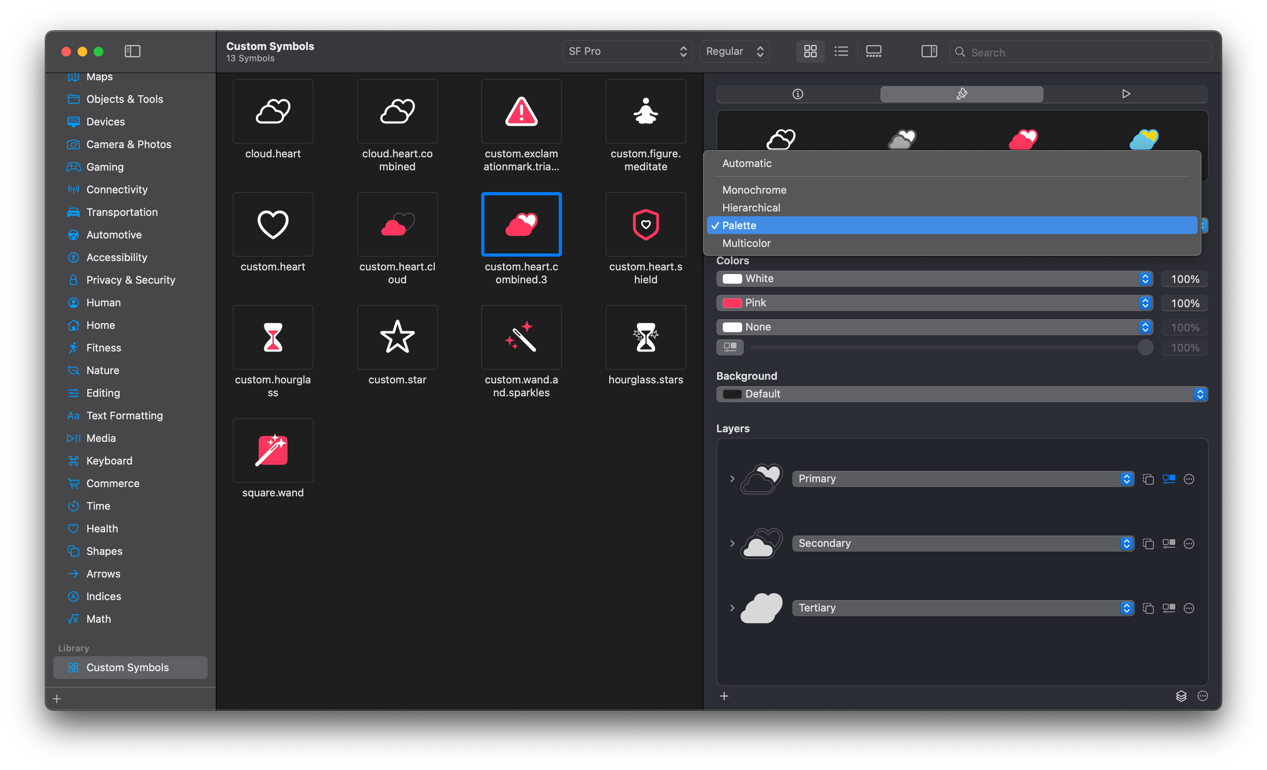1267x770 pixels.
Task: Click the add layer plus button
Action: click(x=724, y=696)
